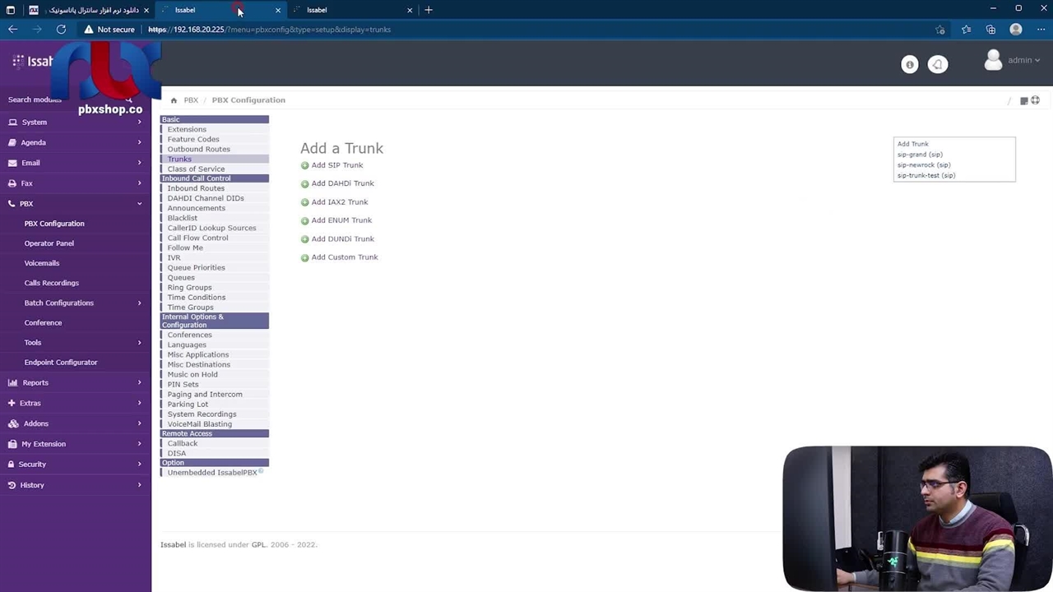Open the Add Custom Trunk link
The width and height of the screenshot is (1053, 592).
(344, 257)
